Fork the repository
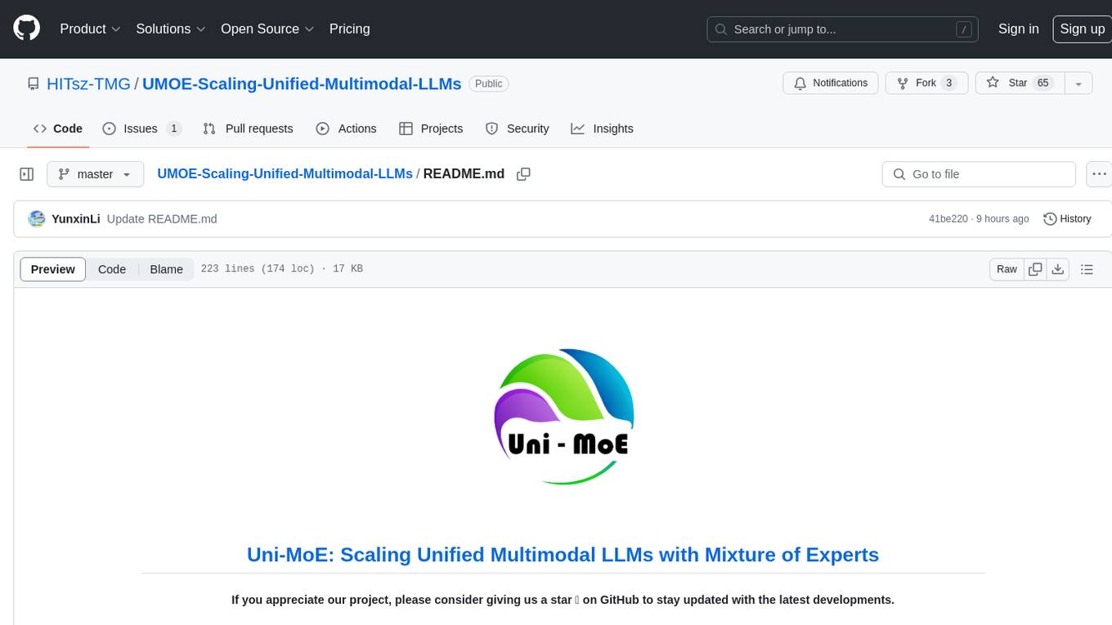Image resolution: width=1112 pixels, height=625 pixels. click(x=926, y=83)
